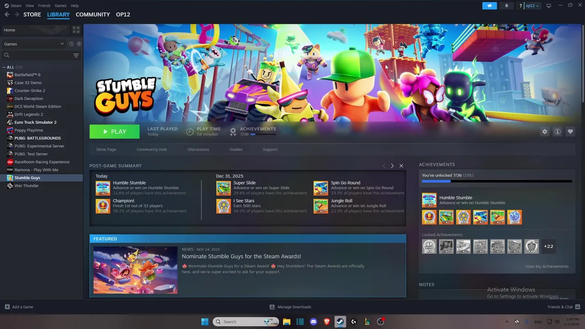Collapse the ALL games list
Image resolution: width=585 pixels, height=329 pixels.
4,67
